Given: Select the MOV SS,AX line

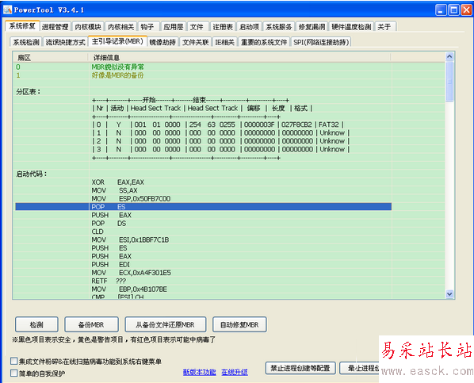Looking at the screenshot, I should click(x=203, y=190).
